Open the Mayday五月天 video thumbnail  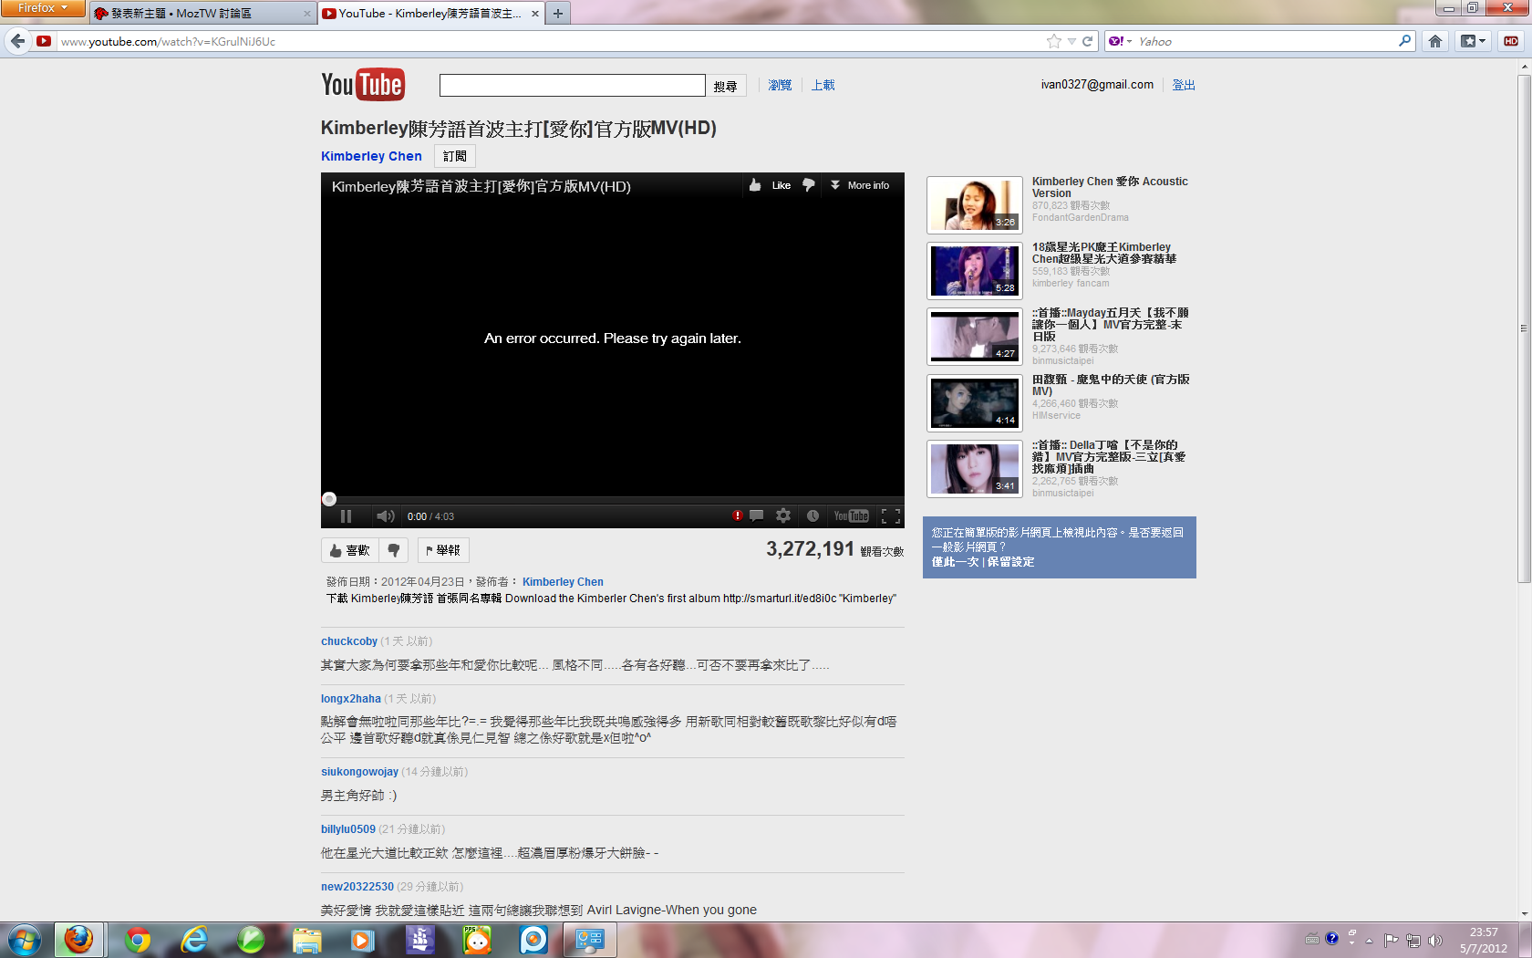[x=975, y=337]
